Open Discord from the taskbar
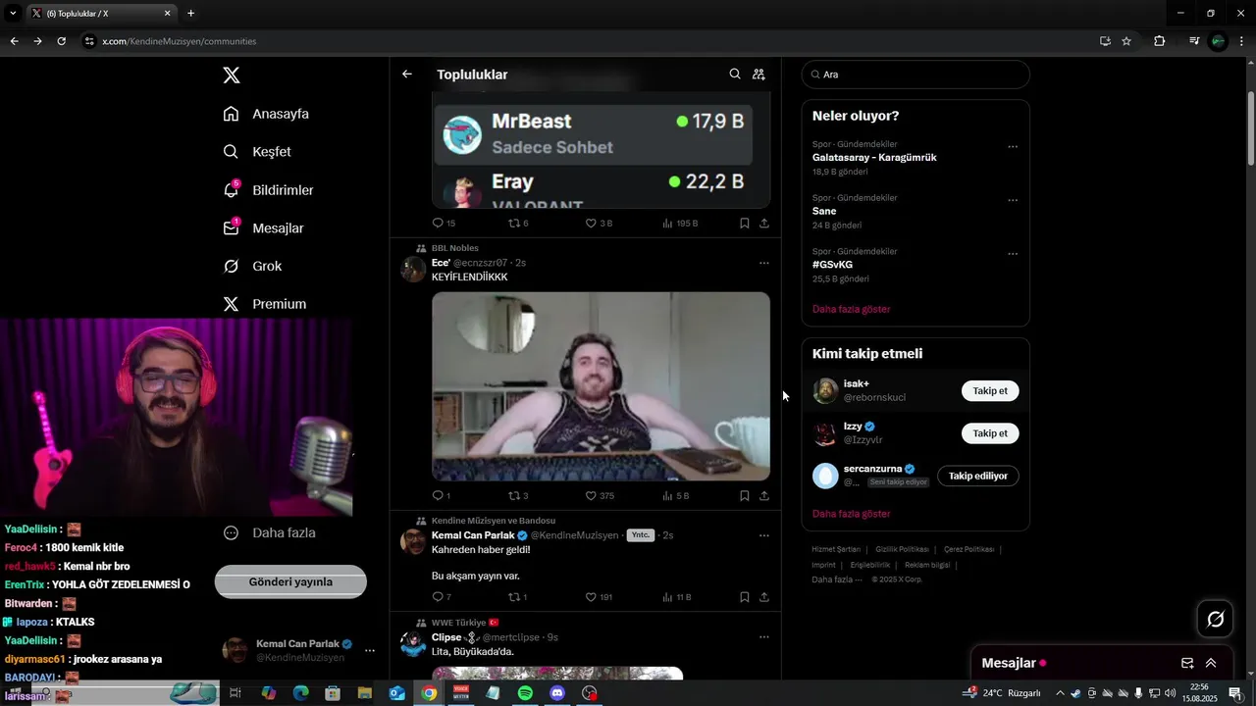The height and width of the screenshot is (706, 1256). tap(557, 693)
